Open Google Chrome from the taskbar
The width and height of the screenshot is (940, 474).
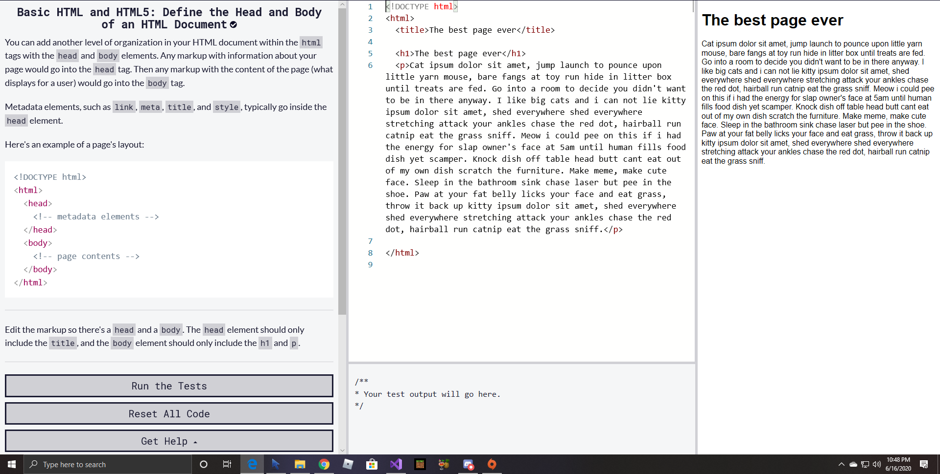[x=324, y=464]
